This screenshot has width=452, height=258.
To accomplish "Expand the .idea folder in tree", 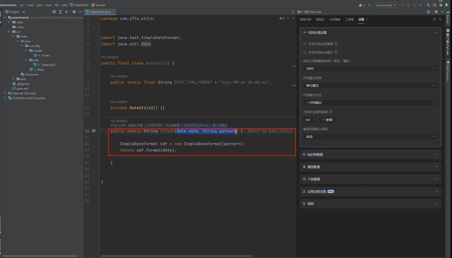I will 9,22.
